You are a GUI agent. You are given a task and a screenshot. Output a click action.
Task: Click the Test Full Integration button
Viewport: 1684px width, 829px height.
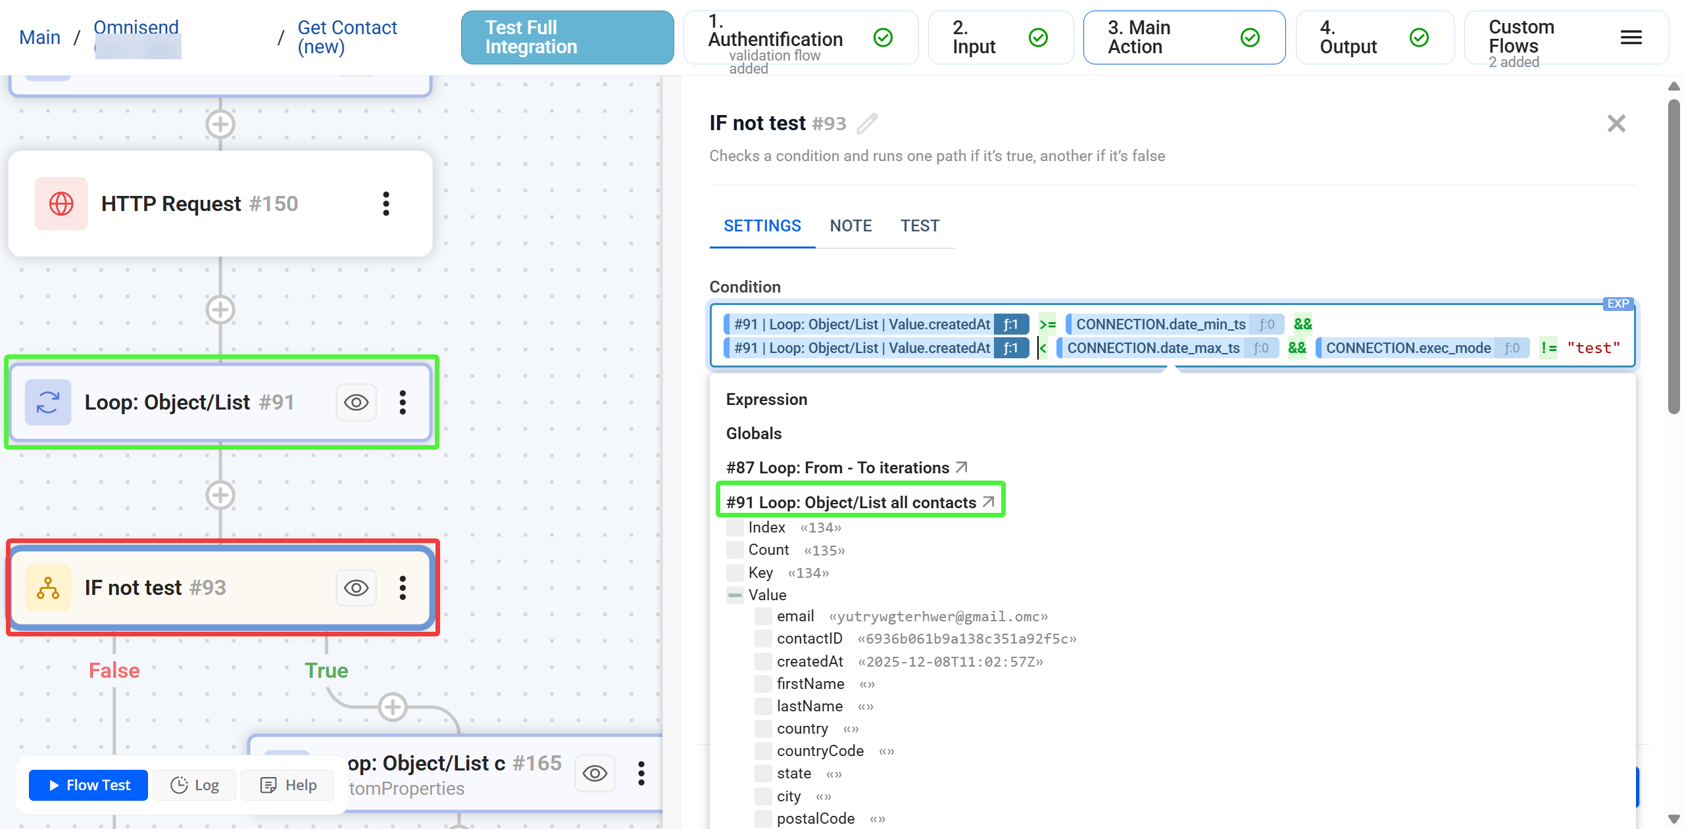[x=567, y=37]
